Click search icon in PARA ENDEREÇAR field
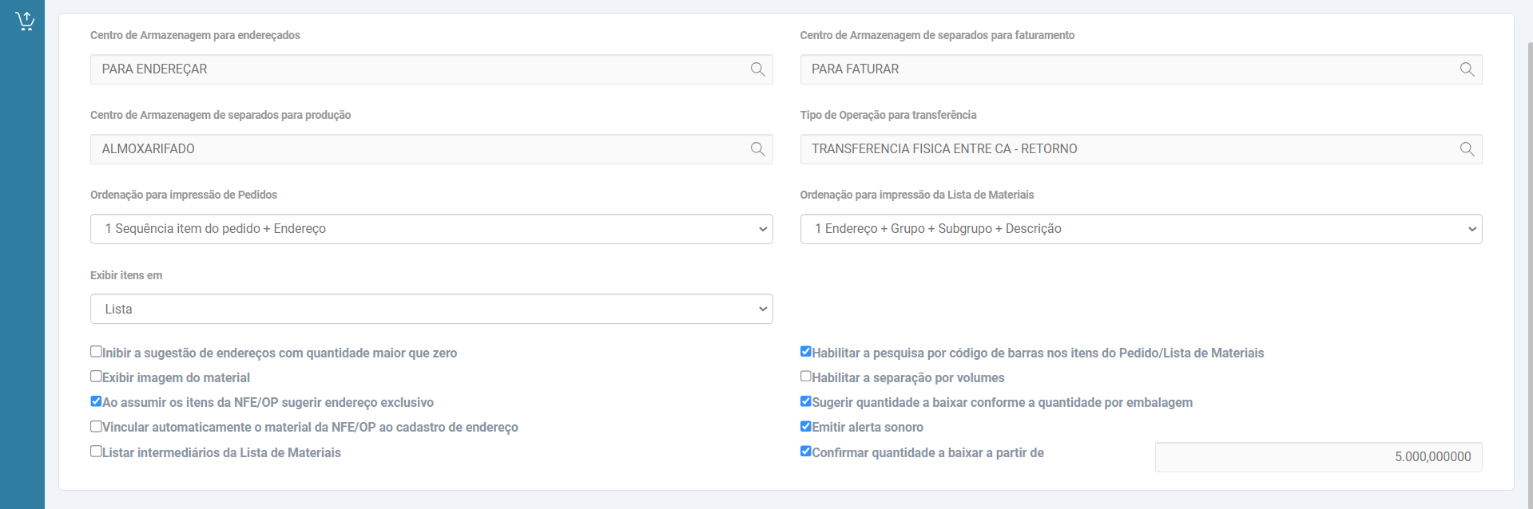Image resolution: width=1533 pixels, height=509 pixels. point(757,69)
